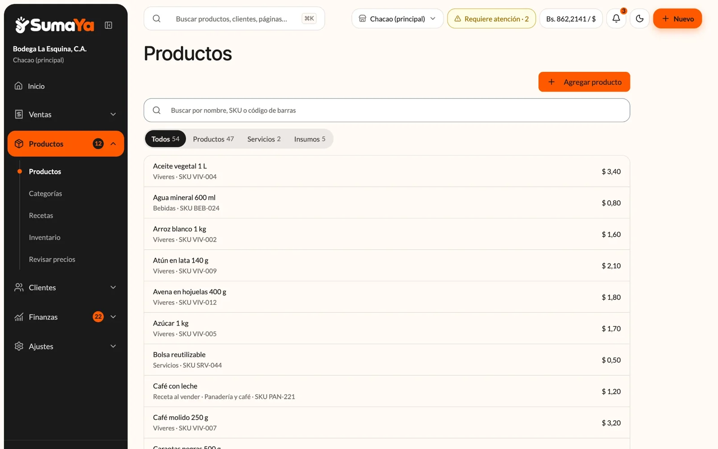
Task: Collapse the Productos menu chevron
Action: [x=113, y=144]
